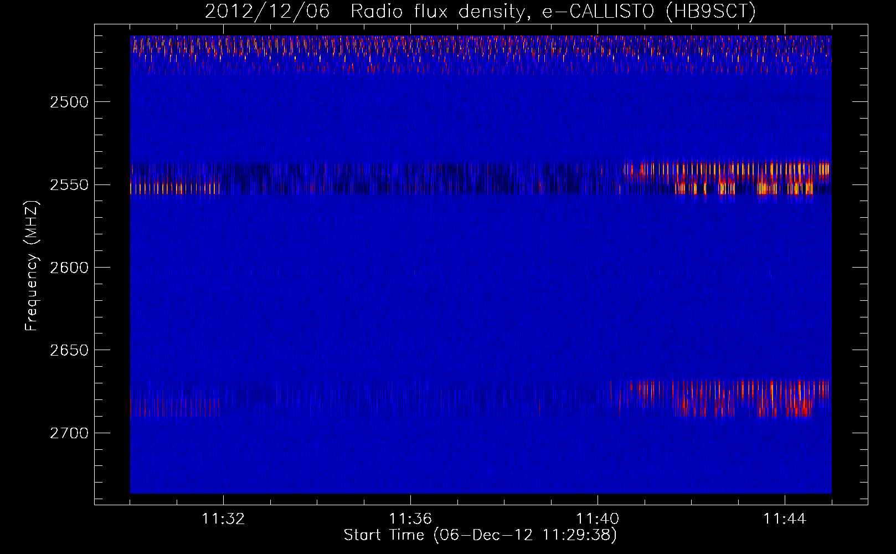Click the 11:32 time axis label

[223, 519]
